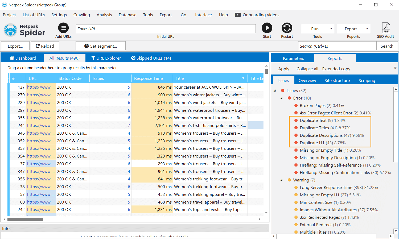399x240 pixels.
Task: Open the Project menu
Action: 9,15
